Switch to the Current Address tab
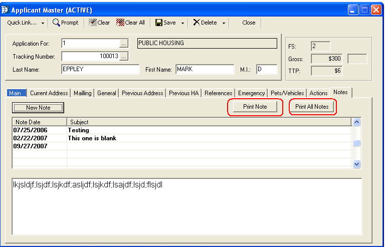Screen dimensions: 385x247 click(49, 93)
